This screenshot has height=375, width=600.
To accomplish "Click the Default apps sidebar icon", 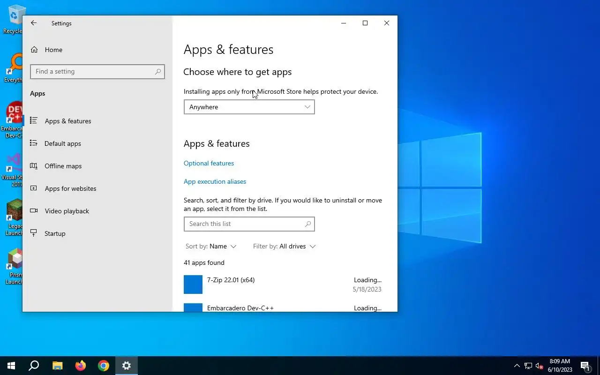I will 34,143.
